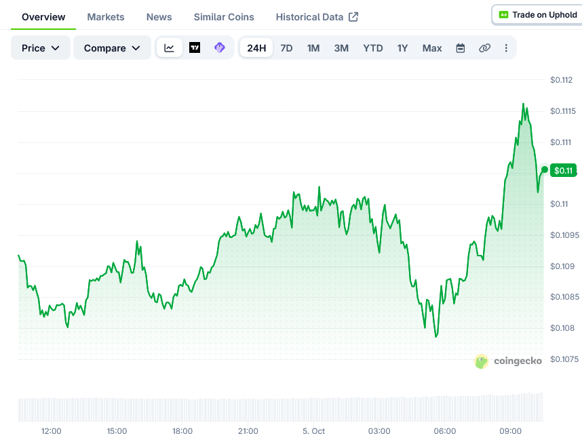
Task: Set chart range to 3M
Action: 341,48
